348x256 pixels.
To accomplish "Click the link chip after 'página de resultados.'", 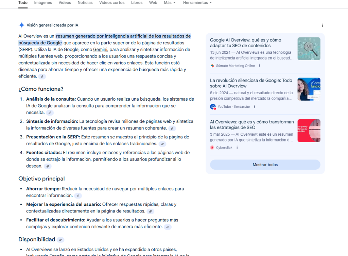I will [150, 211].
